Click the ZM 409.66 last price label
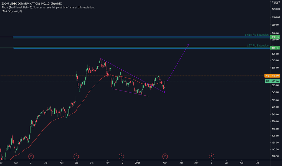This screenshot has width=282, height=166. [x=272, y=81]
